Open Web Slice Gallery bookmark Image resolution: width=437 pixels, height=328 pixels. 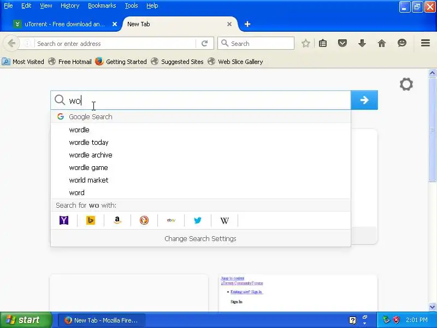pyautogui.click(x=235, y=62)
